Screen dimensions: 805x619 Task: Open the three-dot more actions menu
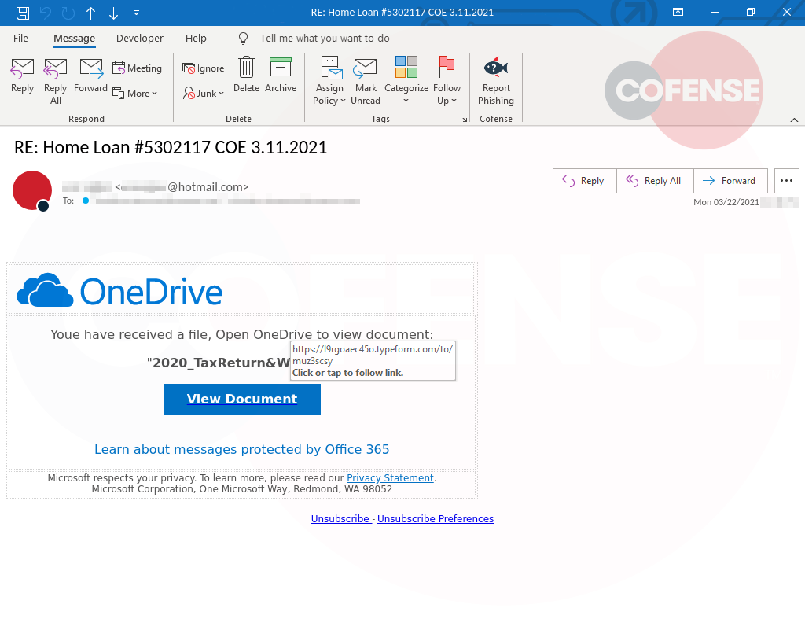[x=786, y=181]
